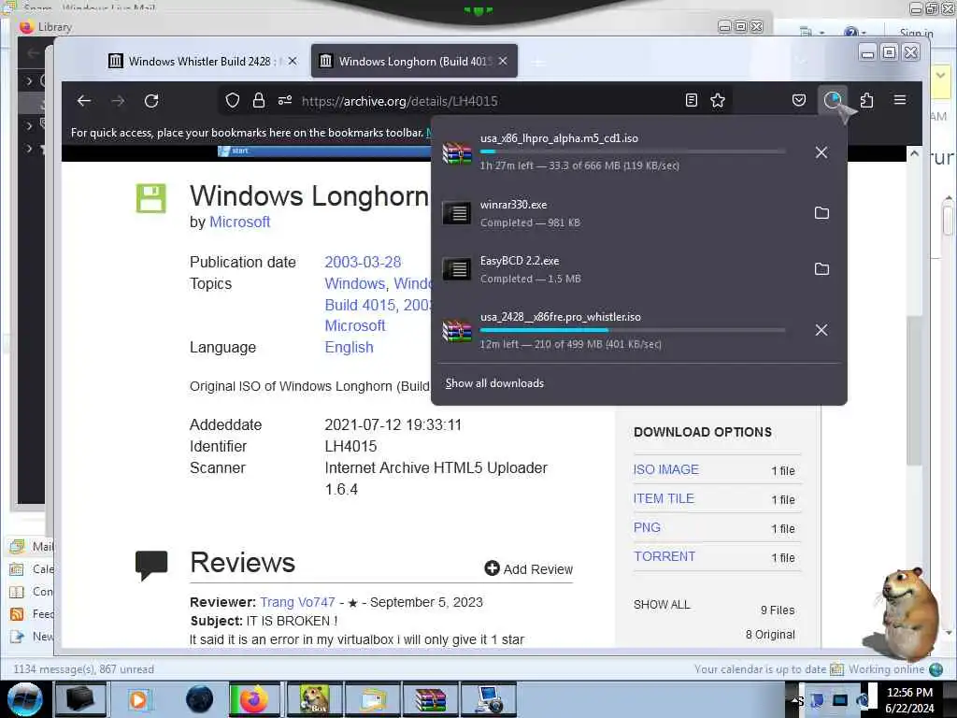
Task: Open the EasyBCD 2.2.exe completed download
Action: pyautogui.click(x=620, y=269)
